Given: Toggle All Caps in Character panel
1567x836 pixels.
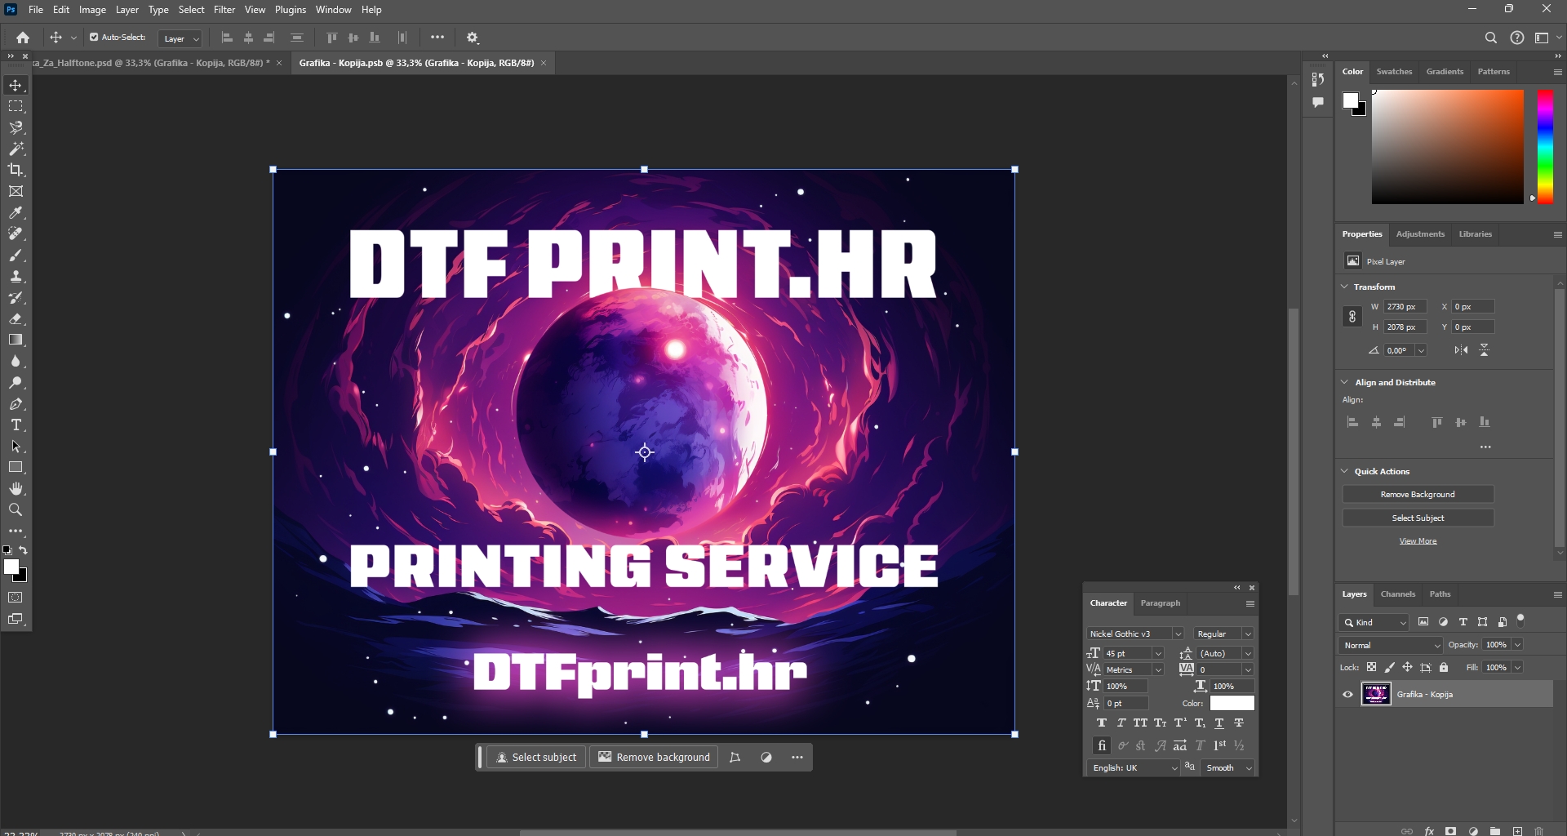Looking at the screenshot, I should (x=1140, y=723).
